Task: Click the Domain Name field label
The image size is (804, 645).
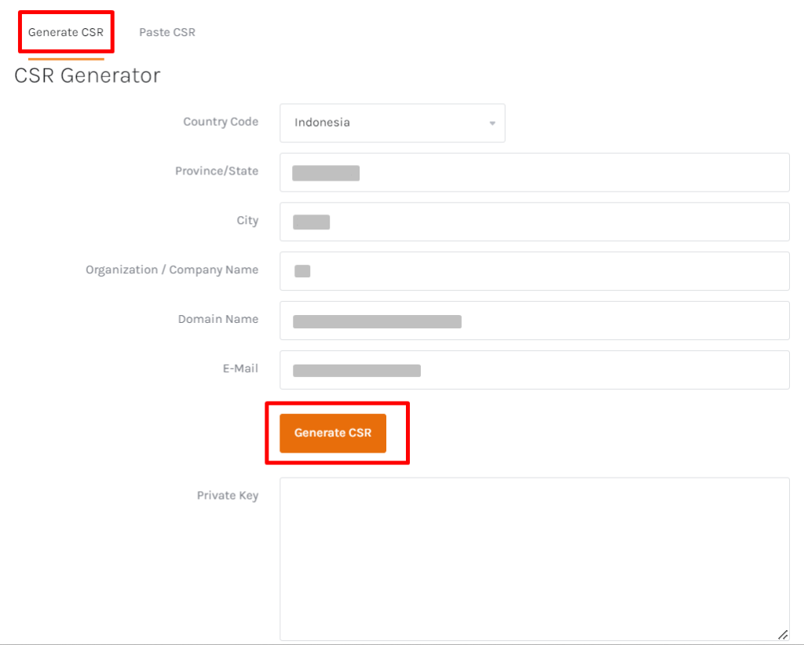Action: (218, 319)
